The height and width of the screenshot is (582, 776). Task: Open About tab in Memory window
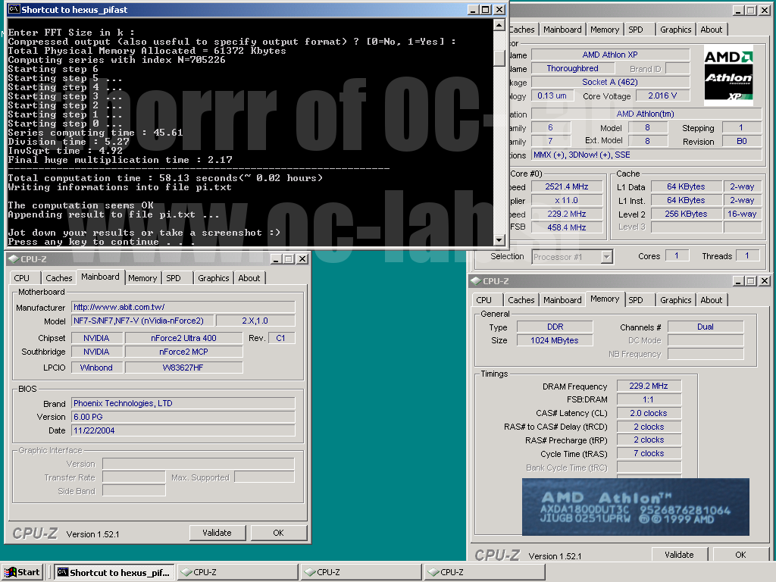click(x=711, y=300)
